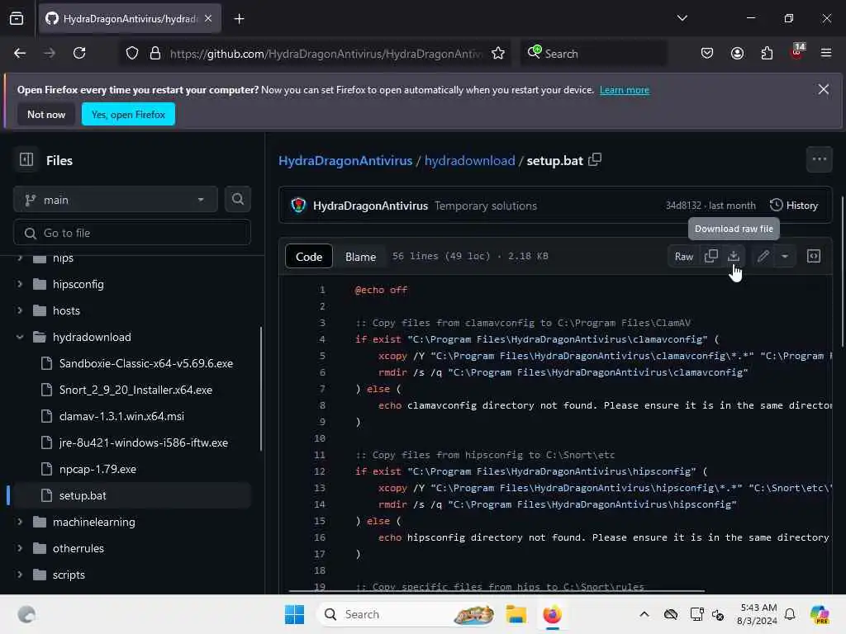Expand the otherrules folder
Screen dimensions: 846x634
[20, 548]
